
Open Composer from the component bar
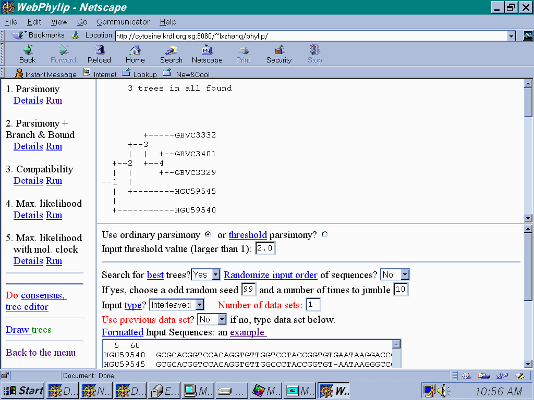coord(520,376)
